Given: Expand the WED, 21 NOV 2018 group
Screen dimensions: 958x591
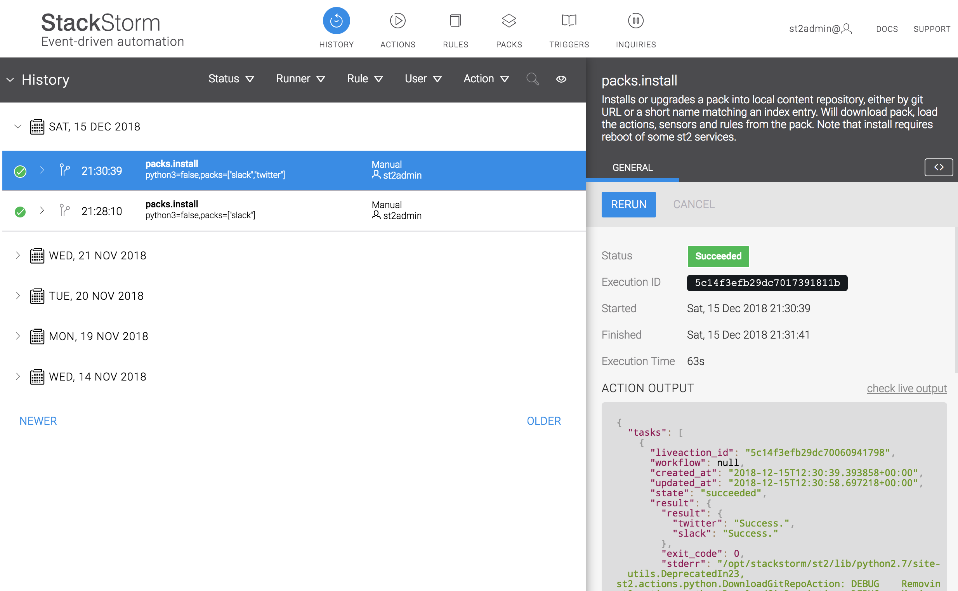Looking at the screenshot, I should [17, 255].
